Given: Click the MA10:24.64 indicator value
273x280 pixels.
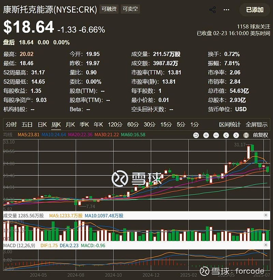Looking at the screenshot, I should pyautogui.click(x=54, y=135).
